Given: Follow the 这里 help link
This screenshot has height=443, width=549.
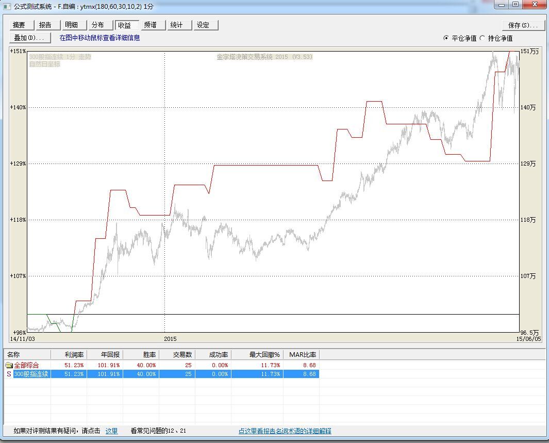Looking at the screenshot, I should coord(111,431).
